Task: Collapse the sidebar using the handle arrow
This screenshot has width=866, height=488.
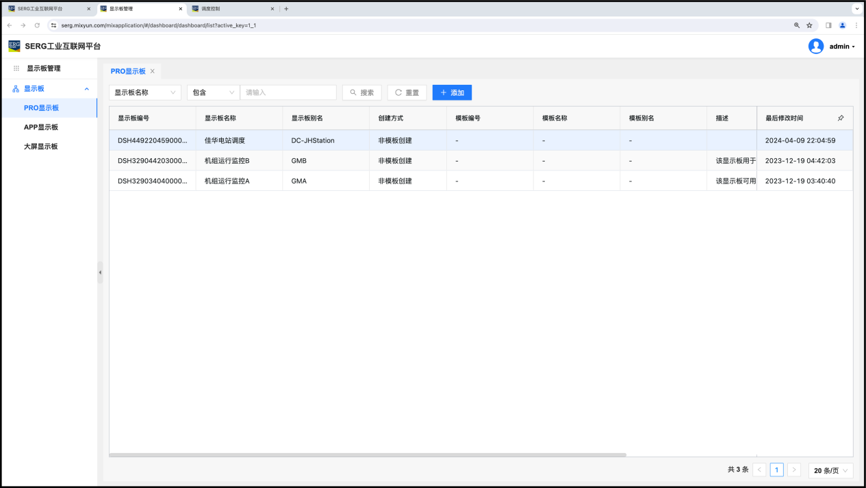Action: (100, 272)
